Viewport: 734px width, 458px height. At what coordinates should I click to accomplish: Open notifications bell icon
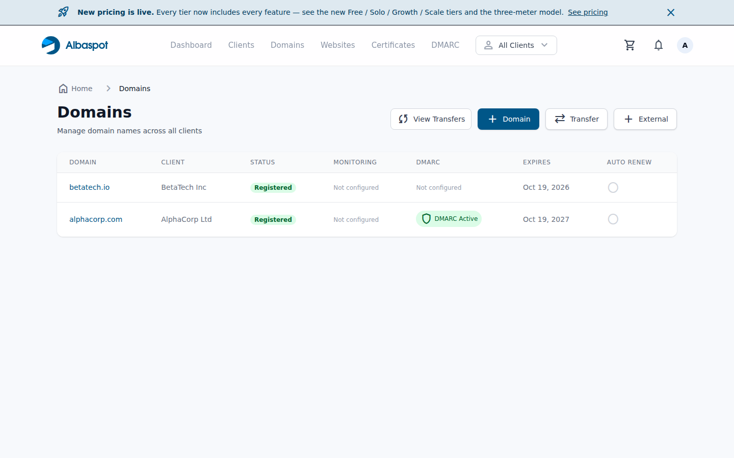click(659, 45)
